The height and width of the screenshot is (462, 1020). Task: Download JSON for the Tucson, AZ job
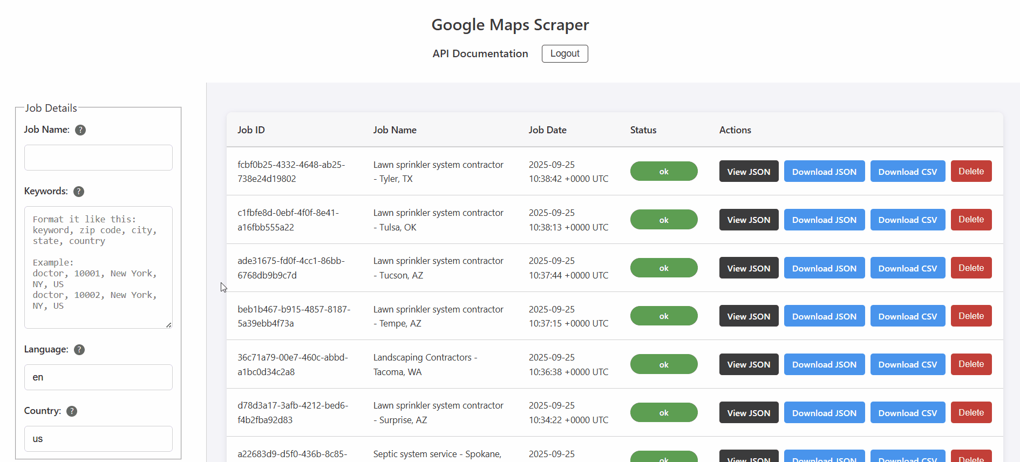point(825,268)
